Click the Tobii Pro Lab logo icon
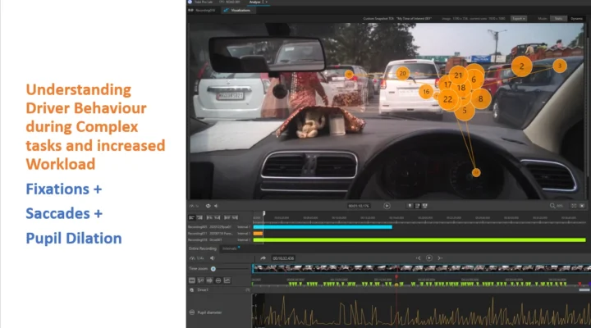 (190, 2)
